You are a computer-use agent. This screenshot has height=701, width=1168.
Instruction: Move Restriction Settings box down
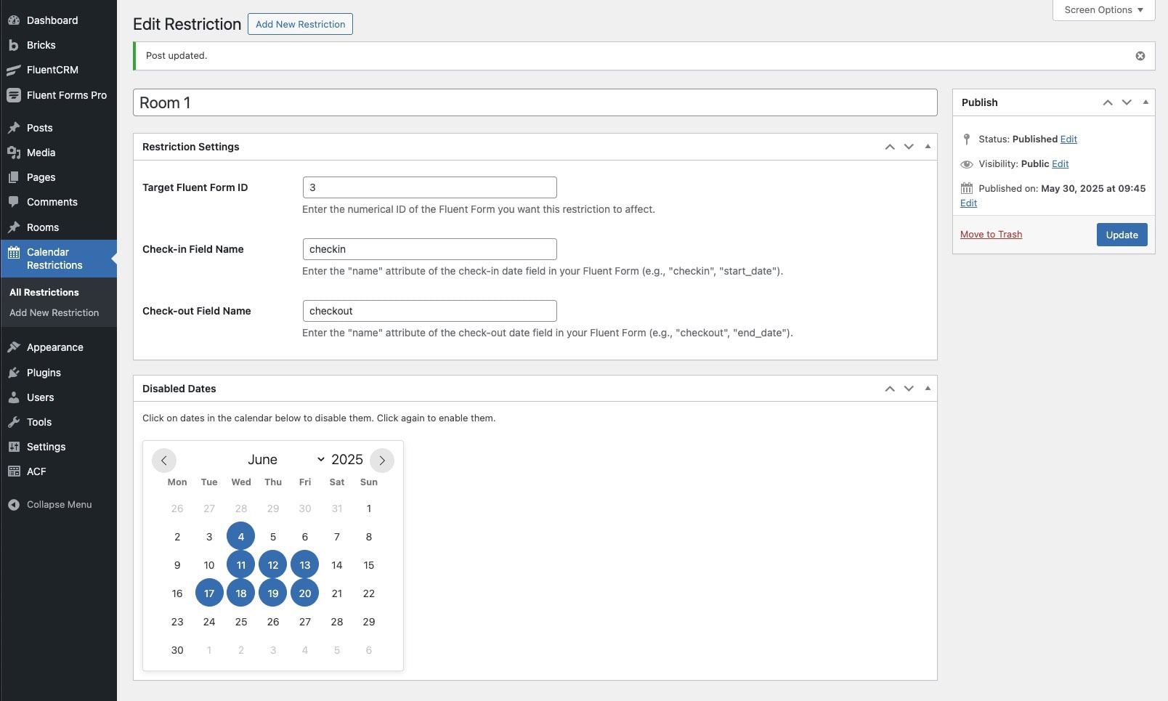point(909,147)
